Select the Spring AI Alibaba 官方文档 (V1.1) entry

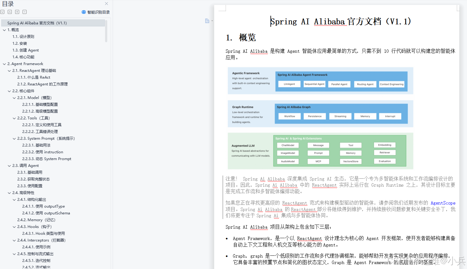pos(53,23)
